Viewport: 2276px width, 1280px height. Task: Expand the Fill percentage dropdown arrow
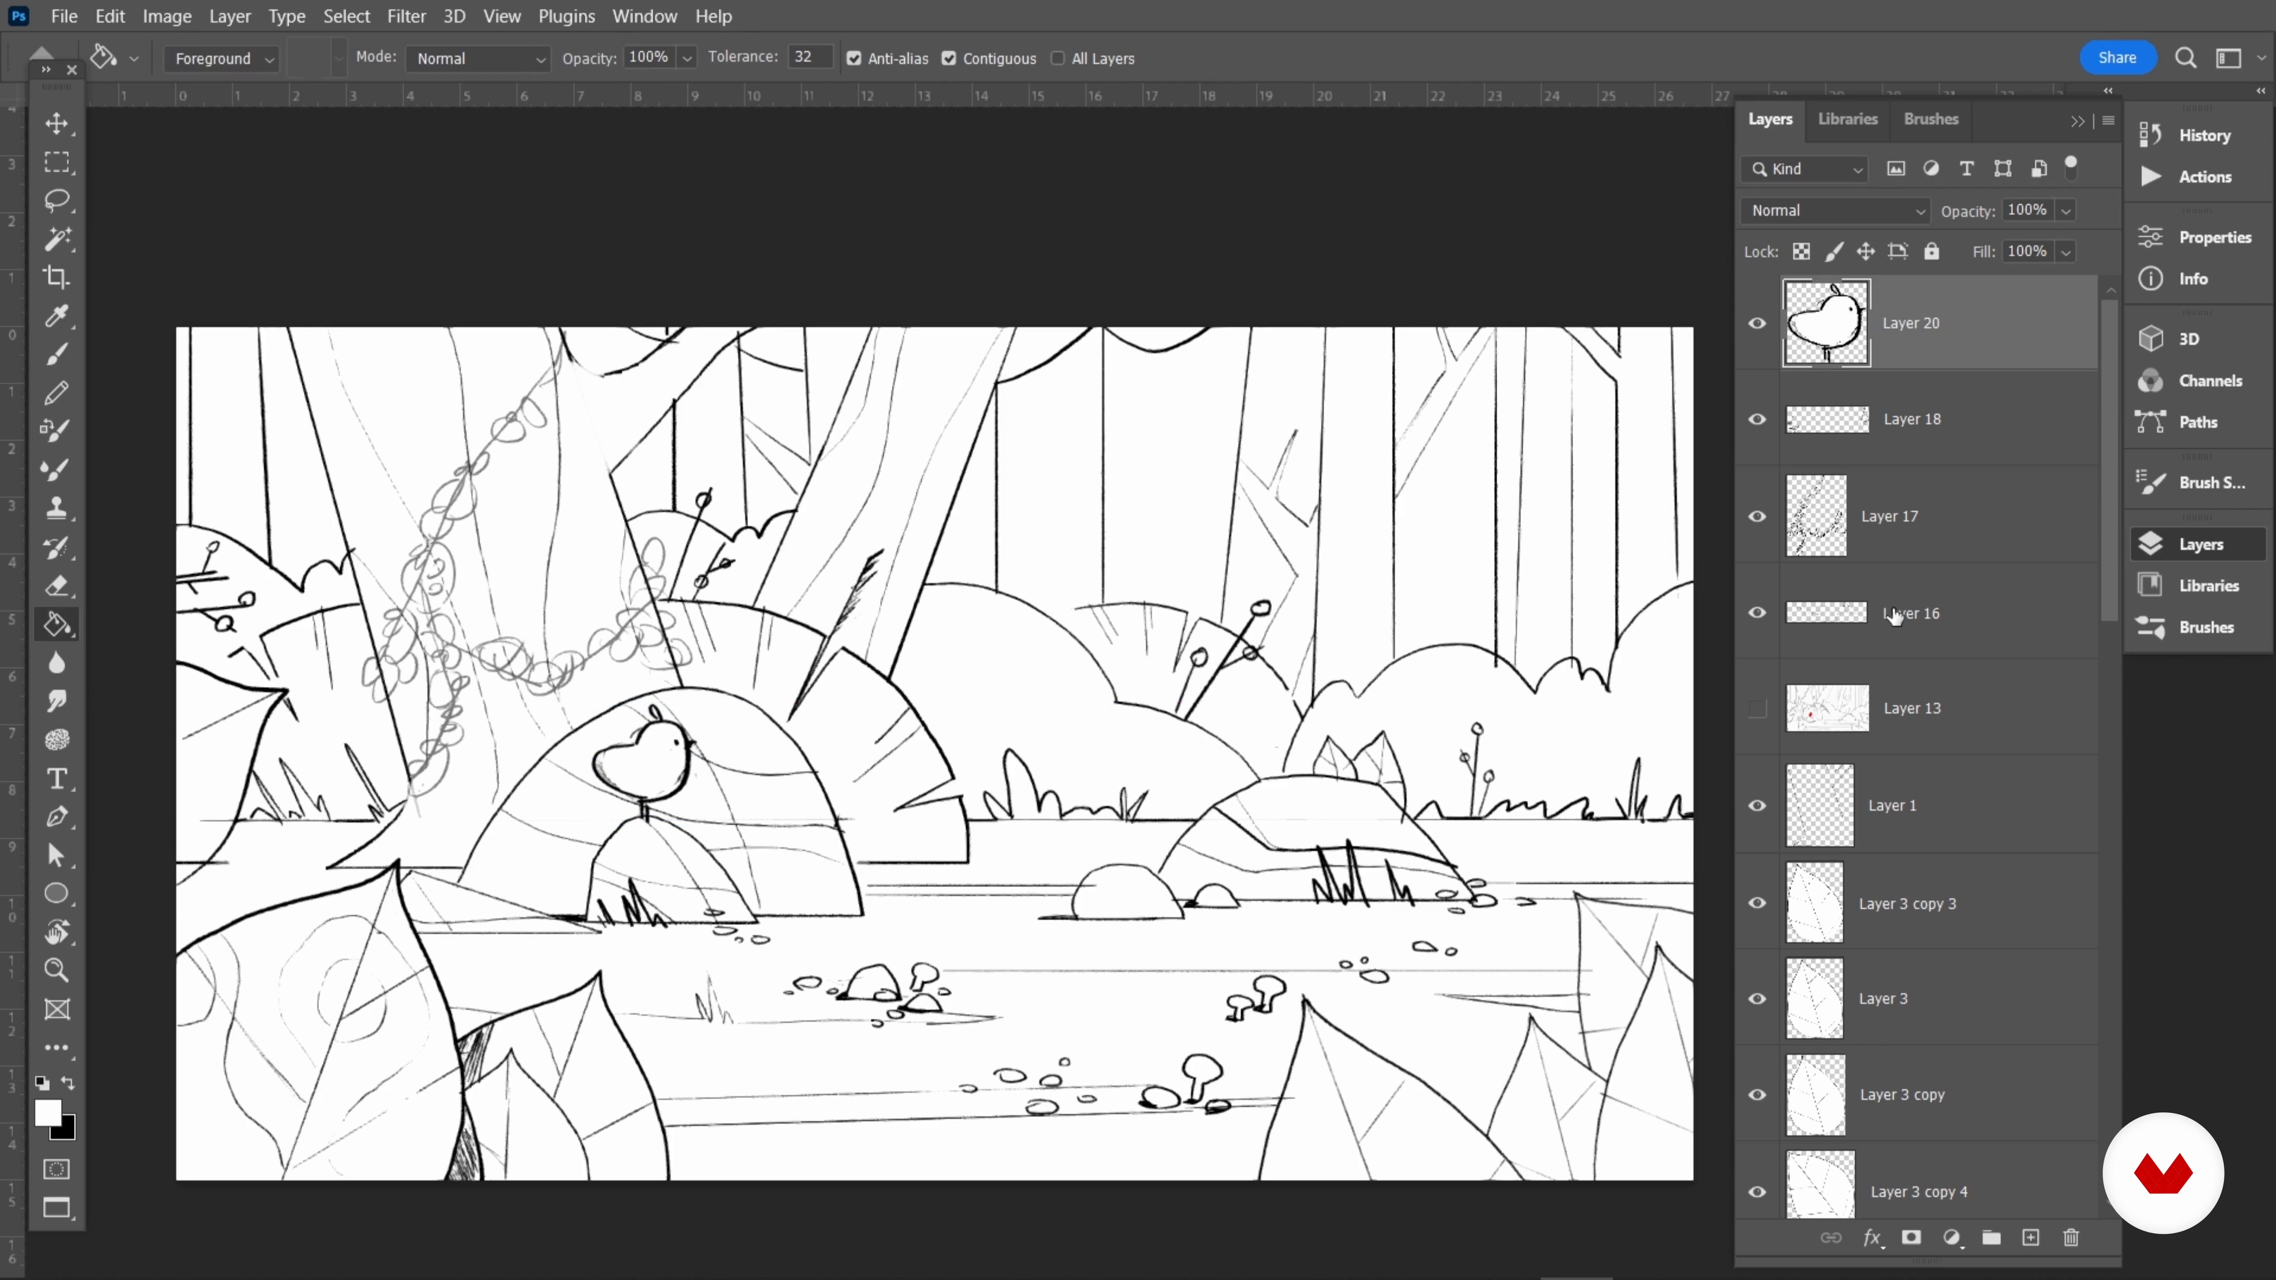click(2066, 252)
